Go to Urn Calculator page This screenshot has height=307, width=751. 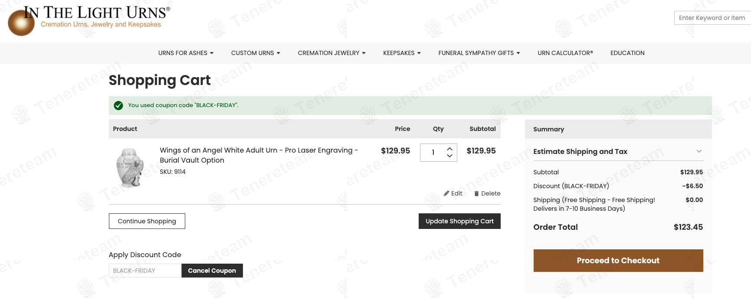coord(565,53)
